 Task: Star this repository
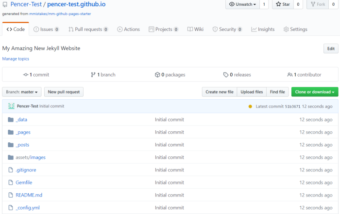tap(283, 4)
